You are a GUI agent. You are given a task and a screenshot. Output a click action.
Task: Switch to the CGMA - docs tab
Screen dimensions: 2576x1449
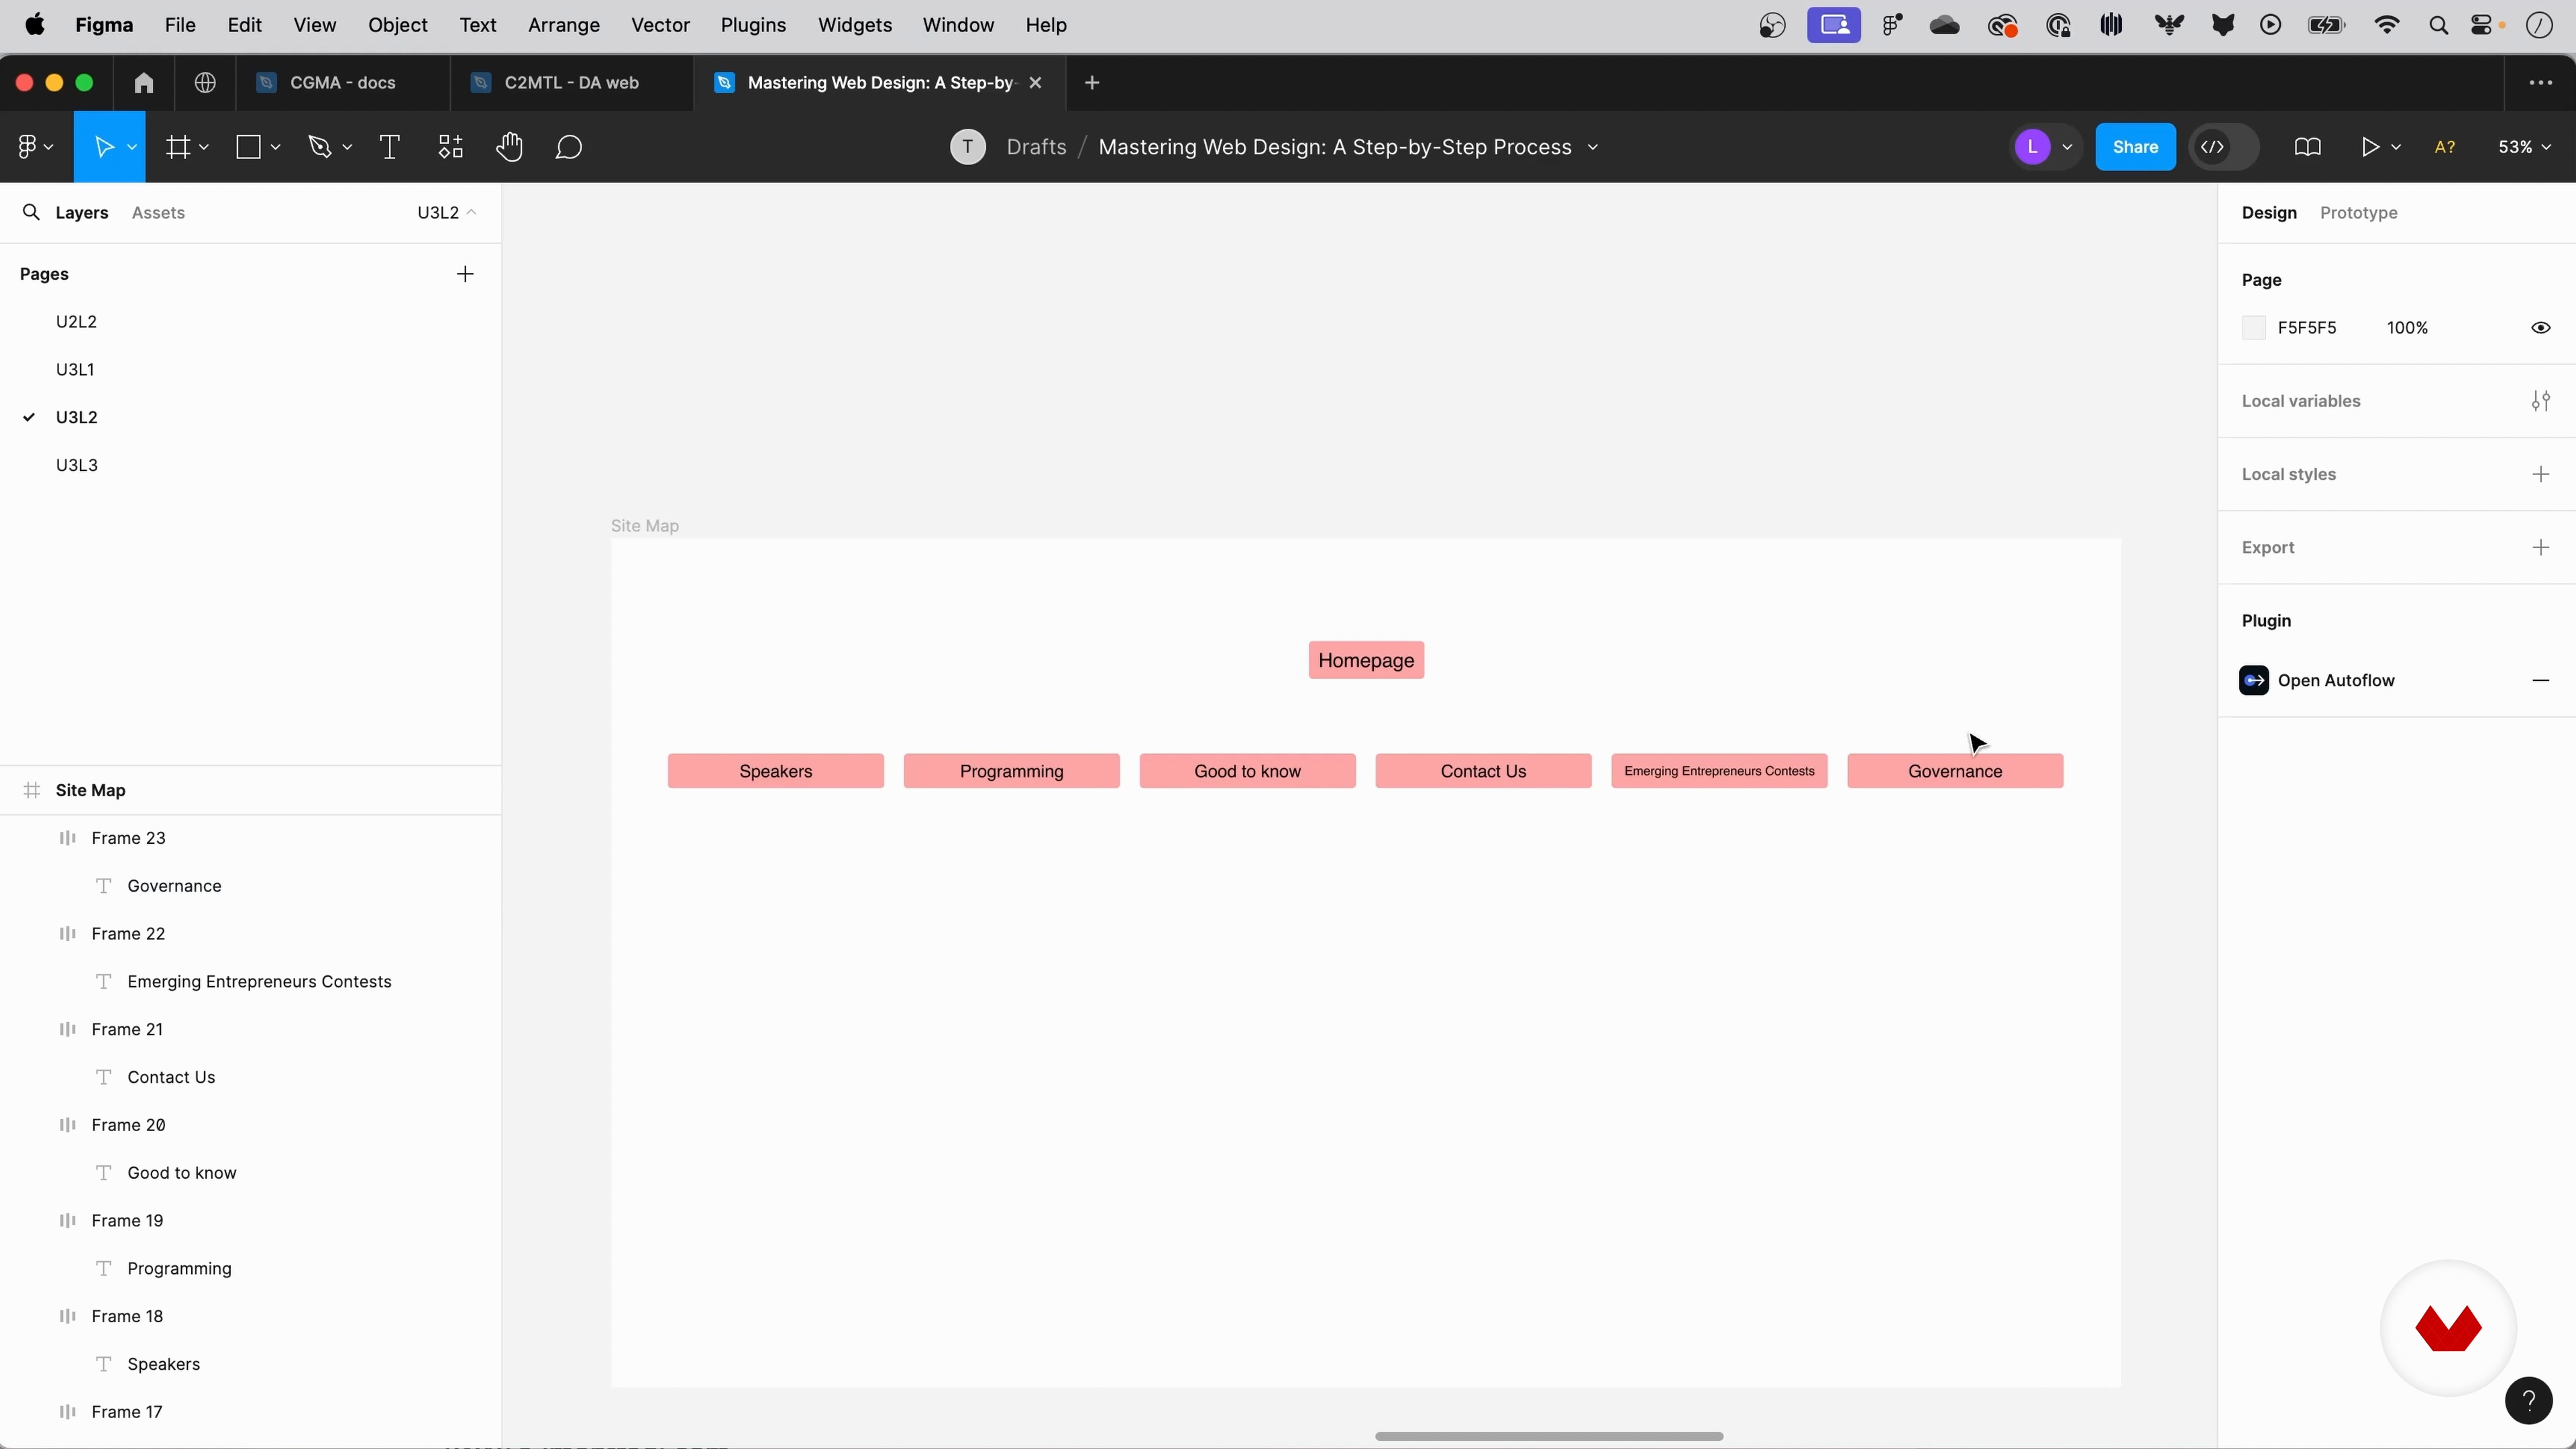coord(343,83)
